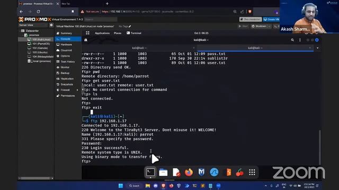Viewport: 339px width, 190px height.
Task: Open a new browser tab with plus
Action: (x=107, y=4)
